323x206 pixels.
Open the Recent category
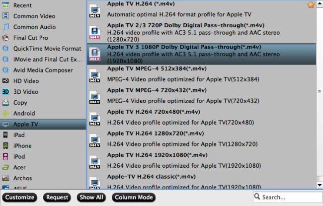click(x=43, y=5)
